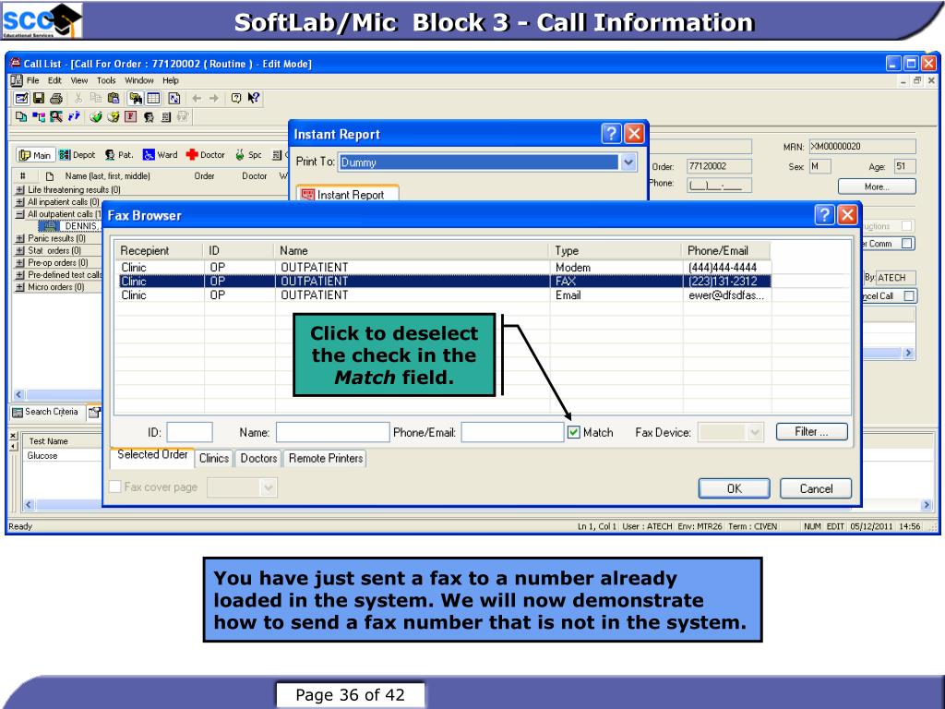945x709 pixels.
Task: Open the Print To dropdown
Action: [628, 162]
